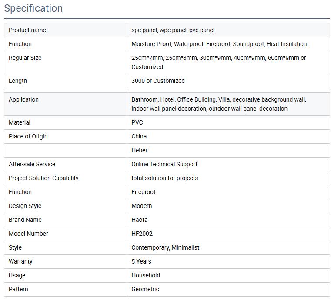Click the Material label cell

click(x=20, y=122)
